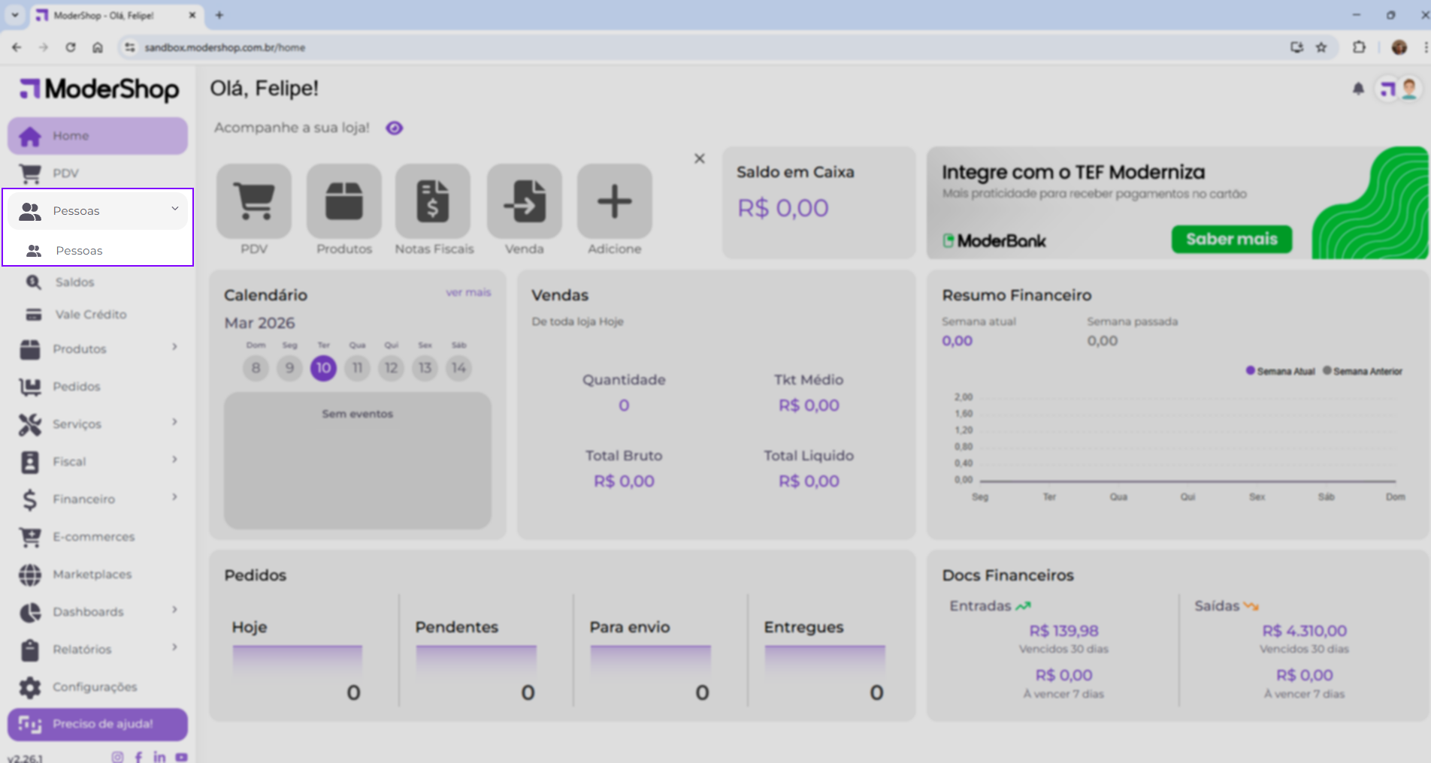Select day 12 in the calendar
1431x763 pixels.
(391, 368)
